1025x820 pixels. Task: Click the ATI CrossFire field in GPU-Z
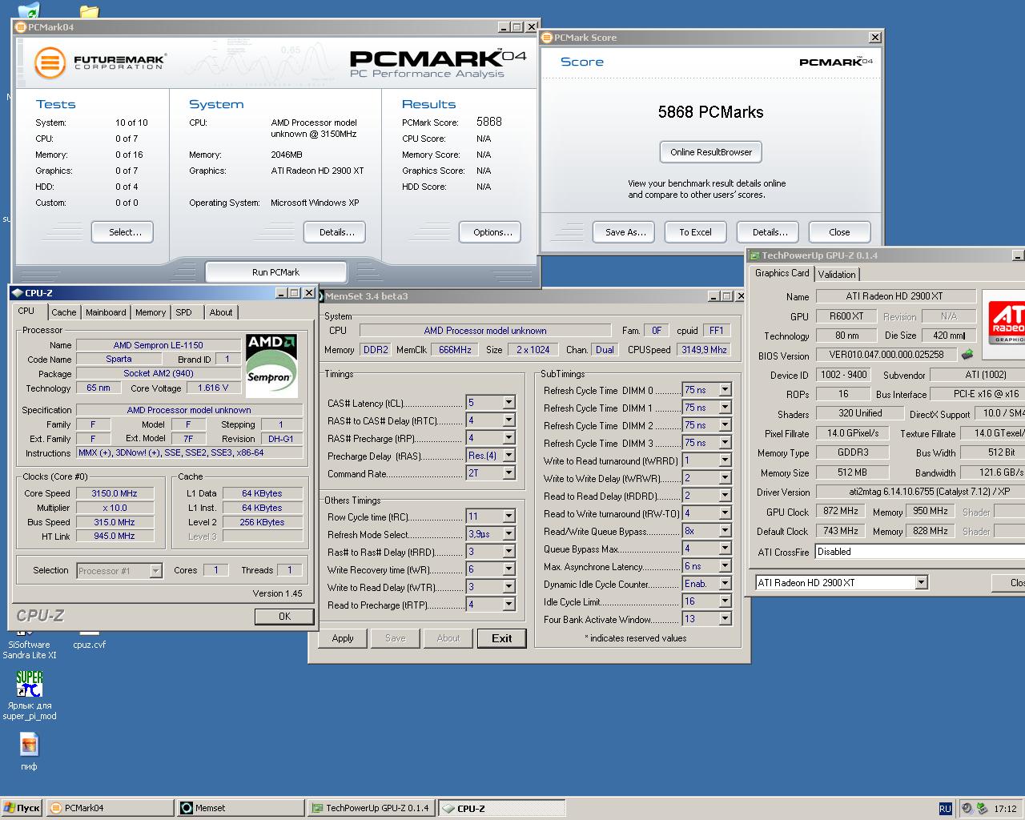pos(919,552)
